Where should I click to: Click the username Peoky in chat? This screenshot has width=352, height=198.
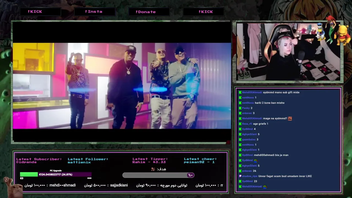[246, 108]
